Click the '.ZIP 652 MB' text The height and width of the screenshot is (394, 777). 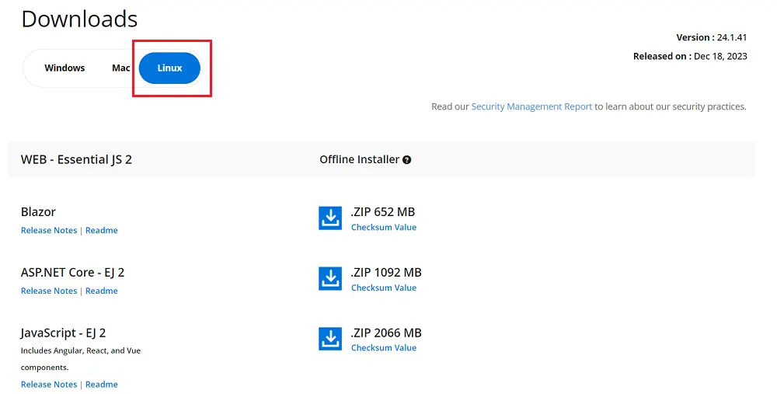tap(382, 212)
